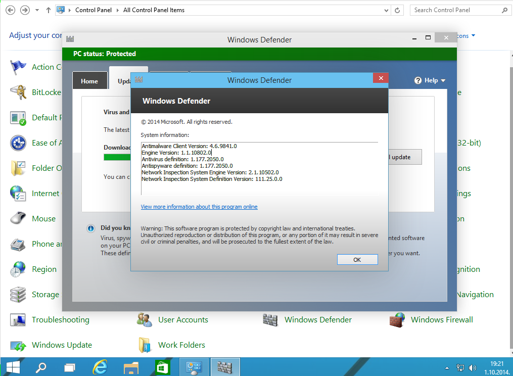513x376 pixels.
Task: Click the partially hidden update button
Action: pos(405,157)
